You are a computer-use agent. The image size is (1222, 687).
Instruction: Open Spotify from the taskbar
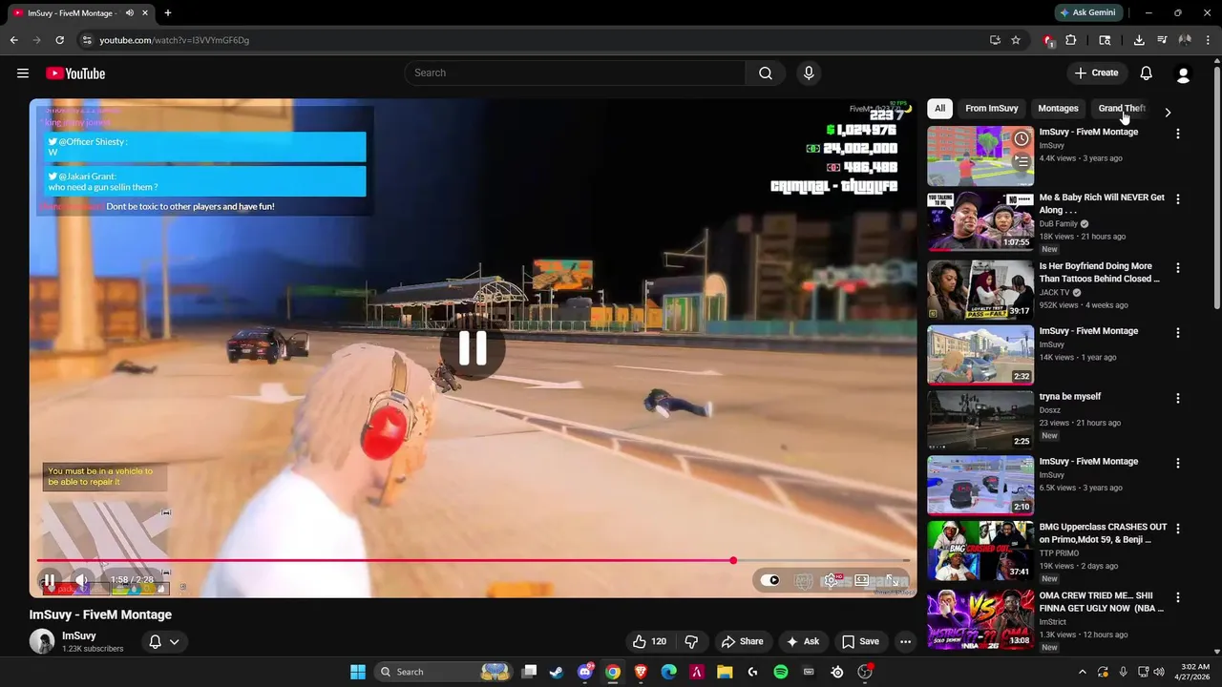coord(781,672)
